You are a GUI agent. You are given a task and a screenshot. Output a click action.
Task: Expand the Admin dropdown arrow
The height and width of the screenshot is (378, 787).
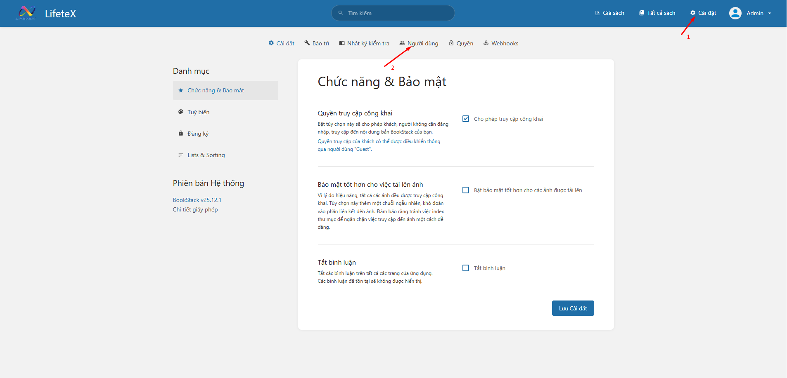770,14
